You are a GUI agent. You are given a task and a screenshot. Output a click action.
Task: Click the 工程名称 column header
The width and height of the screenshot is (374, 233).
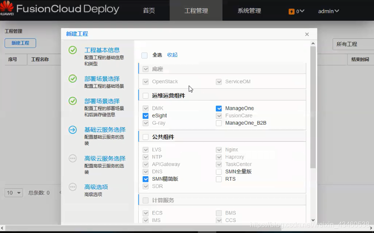pos(40,59)
